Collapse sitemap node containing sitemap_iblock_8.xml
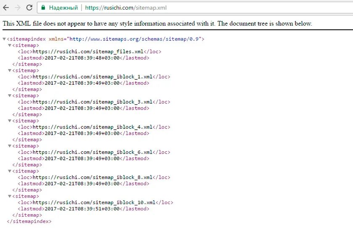This screenshot has width=353, height=228. point(10,171)
